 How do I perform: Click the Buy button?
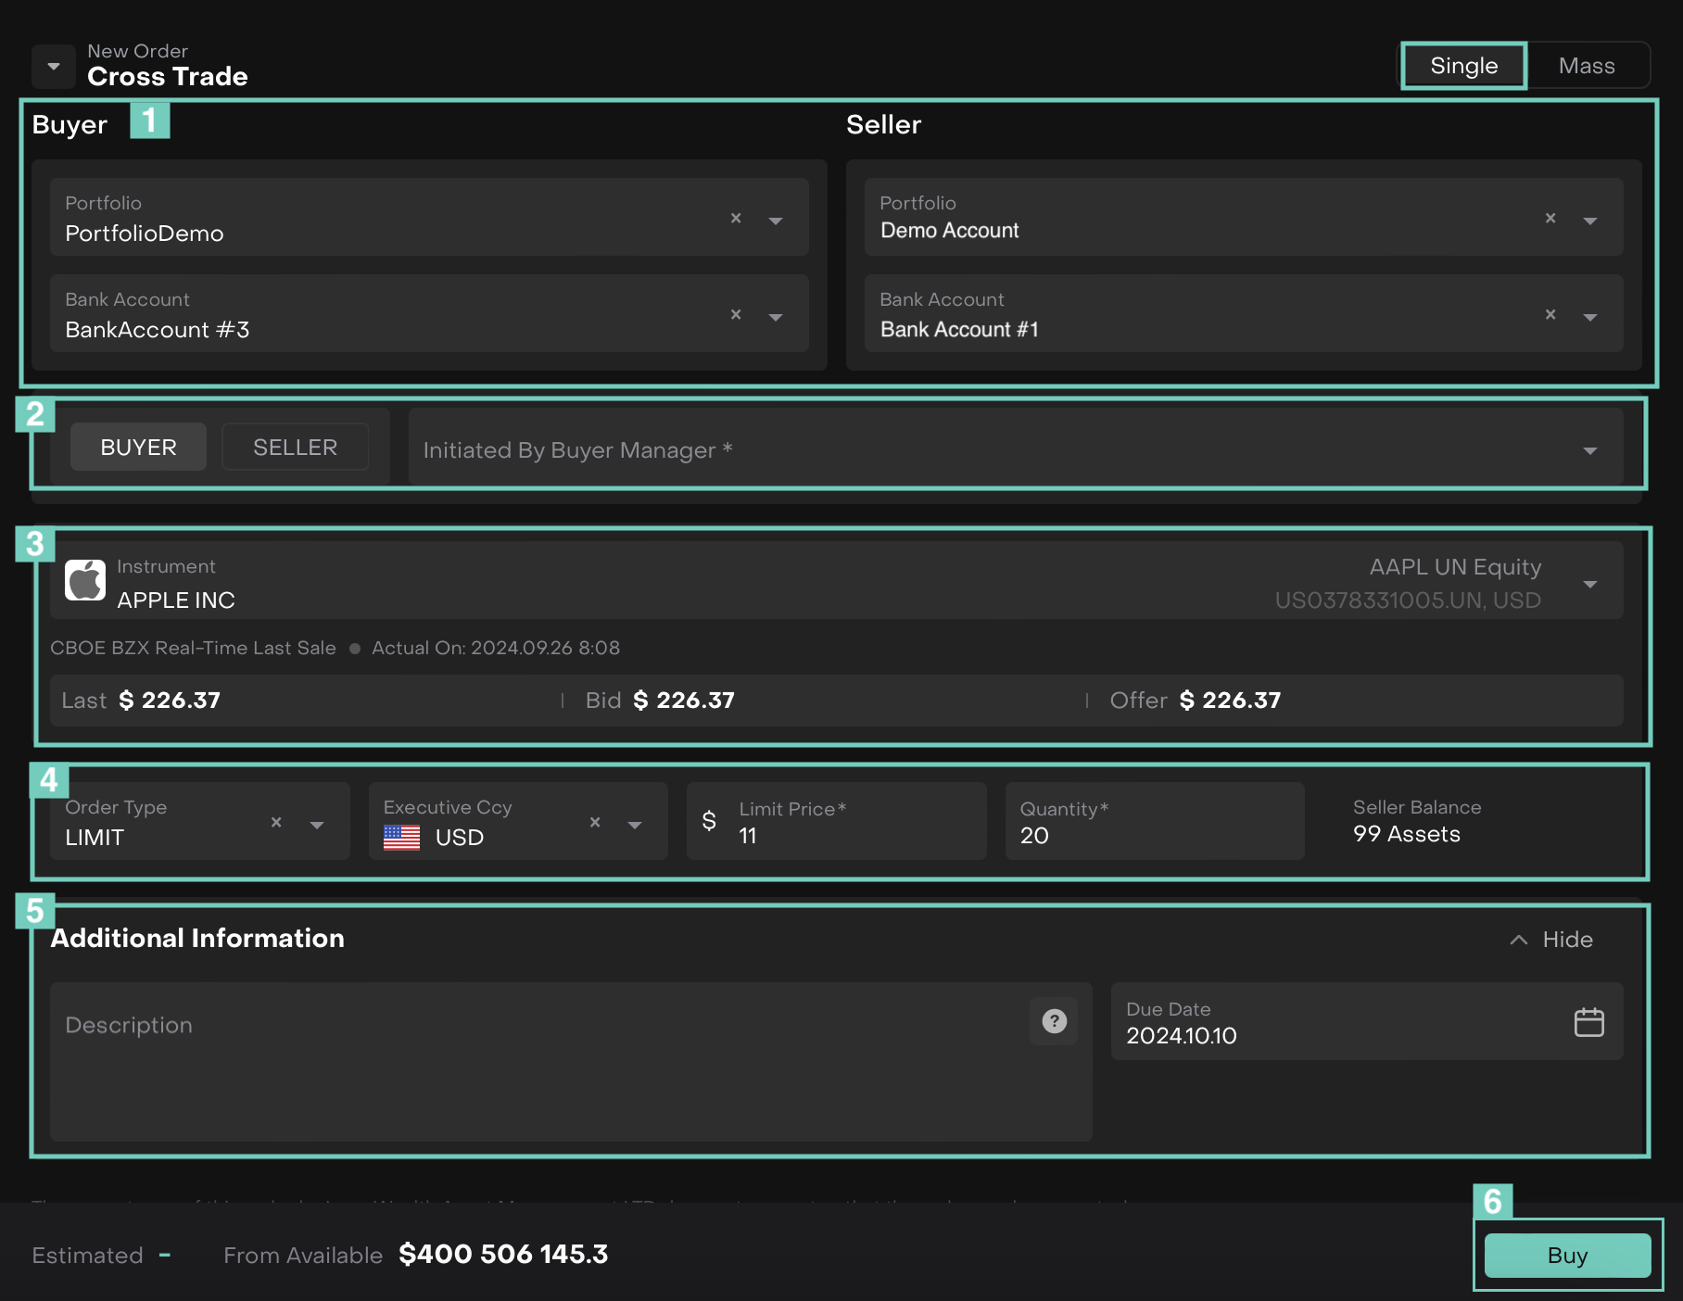[1567, 1256]
